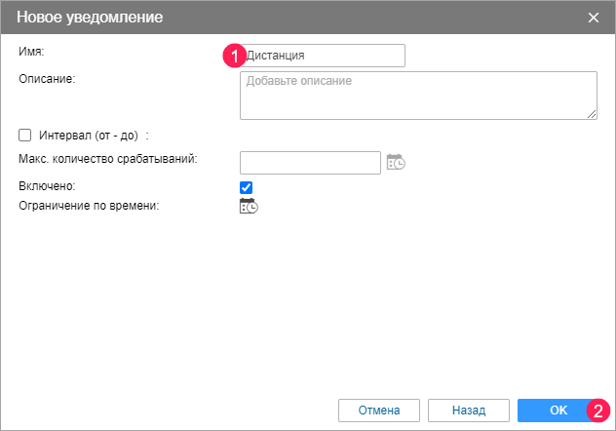The image size is (616, 431).
Task: Uncheck the Включено checkbox
Action: coord(247,187)
